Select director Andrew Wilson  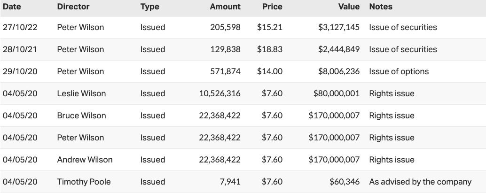click(x=85, y=160)
